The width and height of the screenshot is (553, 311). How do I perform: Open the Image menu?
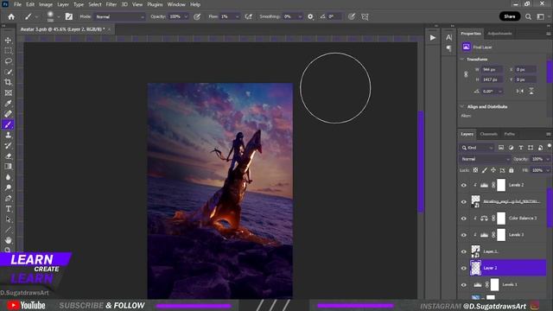[x=46, y=4]
